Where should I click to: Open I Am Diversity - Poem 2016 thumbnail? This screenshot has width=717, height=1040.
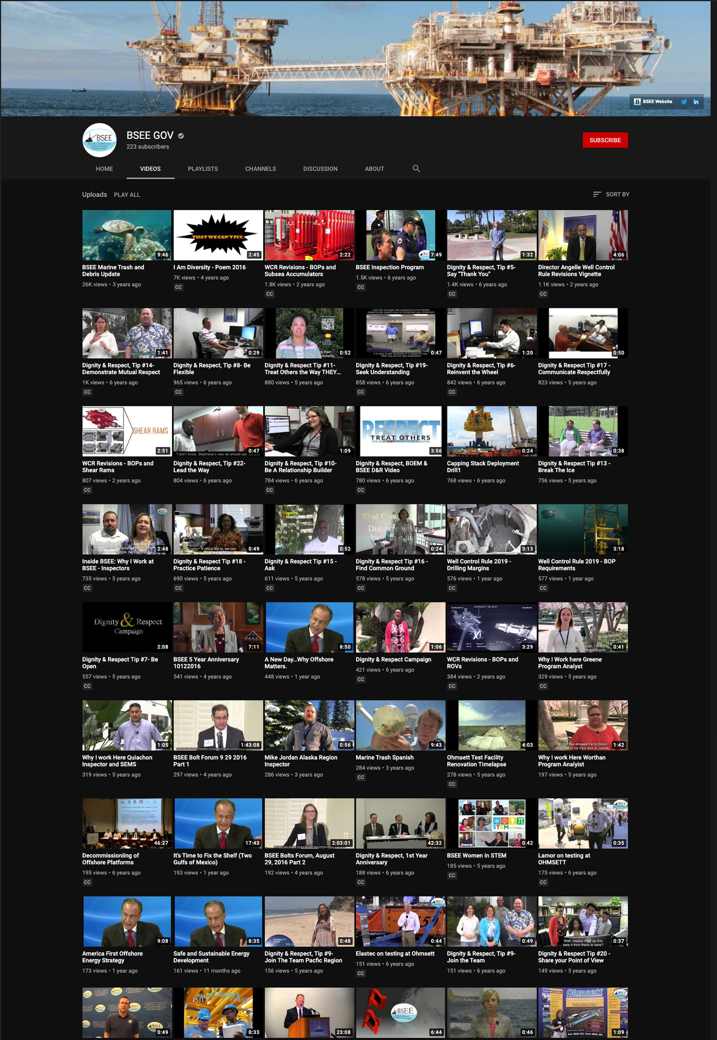tap(218, 235)
